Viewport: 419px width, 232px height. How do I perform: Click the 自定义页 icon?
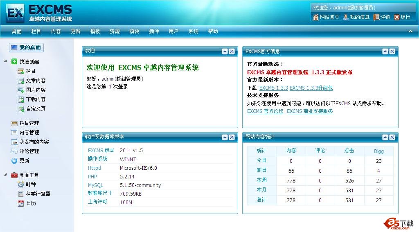(x=21, y=109)
